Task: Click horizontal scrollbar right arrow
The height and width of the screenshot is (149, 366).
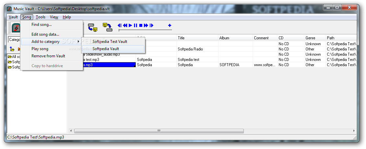Action: [x=354, y=131]
